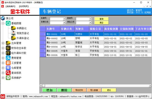Click the 导入数据 button
This screenshot has width=152, height=99.
click(94, 90)
